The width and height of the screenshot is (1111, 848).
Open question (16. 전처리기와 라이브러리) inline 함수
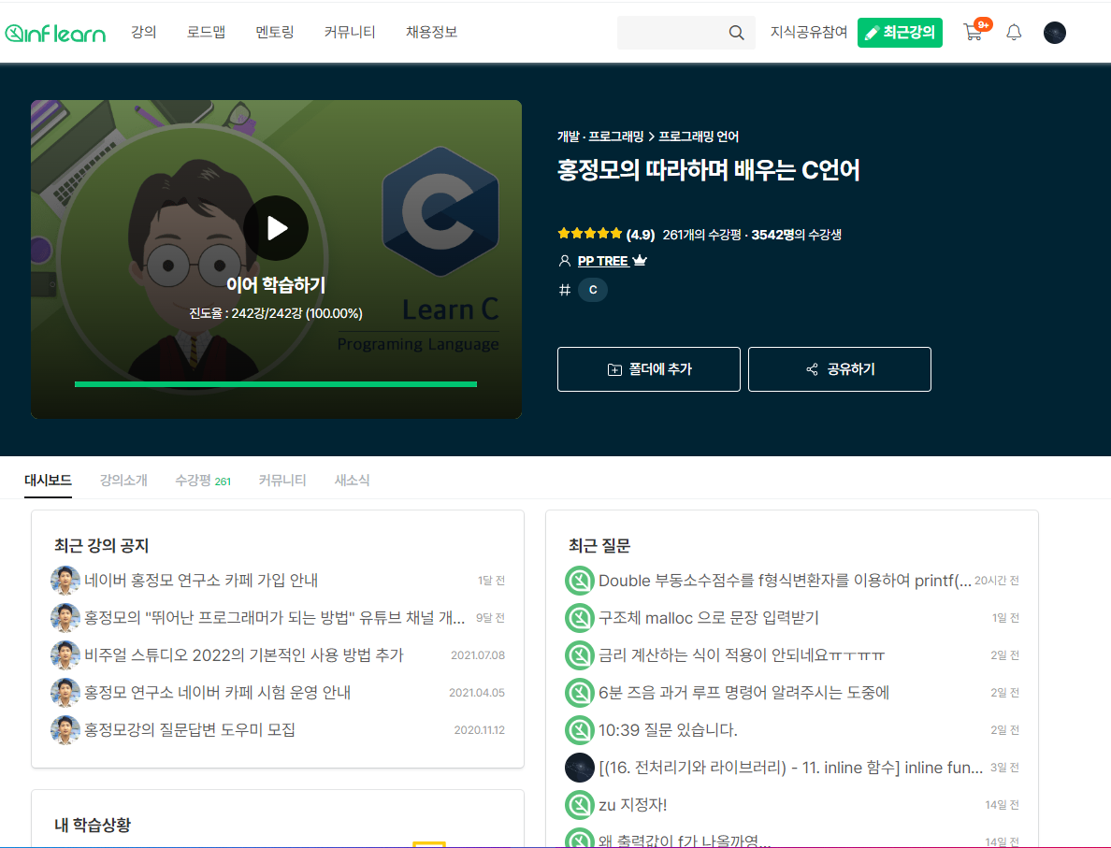point(791,768)
